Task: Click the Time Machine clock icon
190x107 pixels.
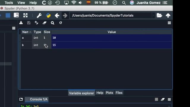Action: (x=58, y=3)
